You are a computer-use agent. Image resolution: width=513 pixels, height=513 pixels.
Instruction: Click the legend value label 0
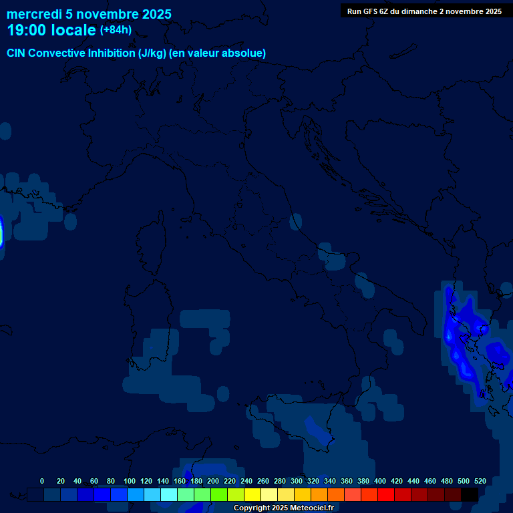pos(42,481)
